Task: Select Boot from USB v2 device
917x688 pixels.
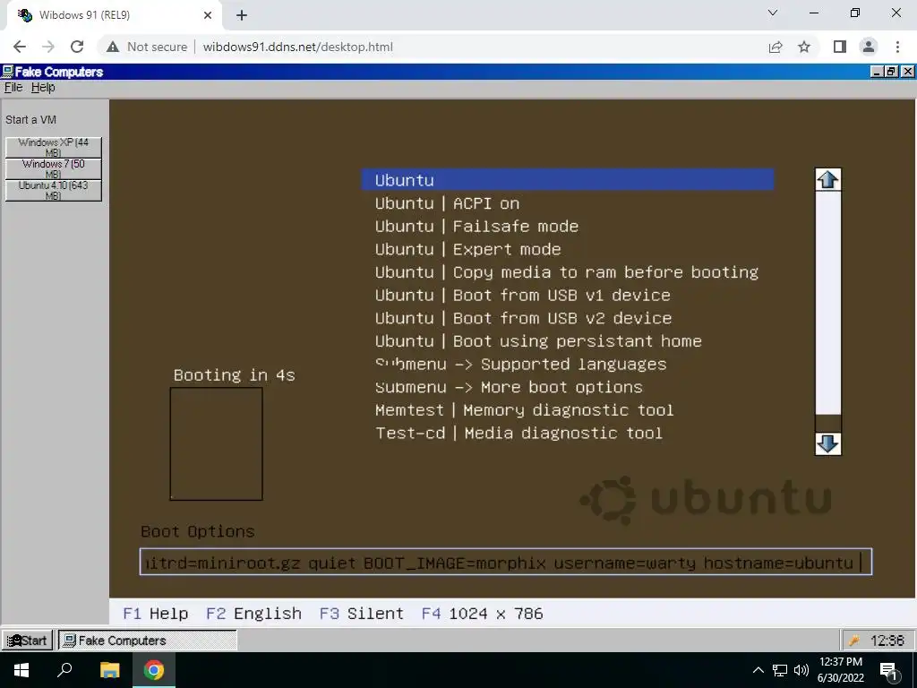Action: [x=523, y=318]
